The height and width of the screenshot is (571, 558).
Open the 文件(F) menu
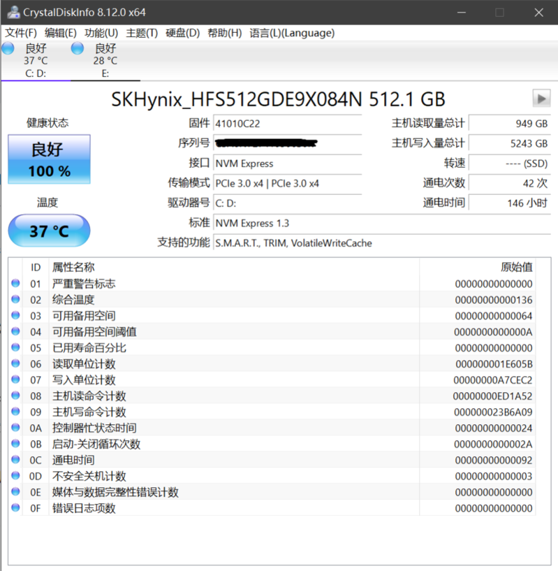(x=21, y=33)
